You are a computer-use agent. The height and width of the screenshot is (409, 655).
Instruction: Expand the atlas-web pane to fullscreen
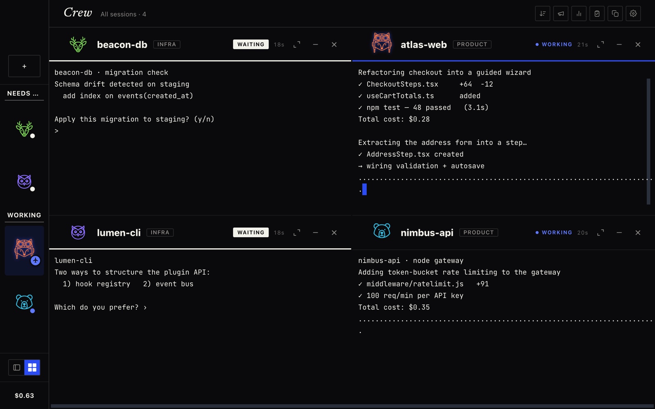pyautogui.click(x=601, y=44)
